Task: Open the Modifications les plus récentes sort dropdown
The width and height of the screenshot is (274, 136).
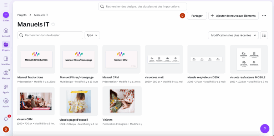Action: [233, 35]
